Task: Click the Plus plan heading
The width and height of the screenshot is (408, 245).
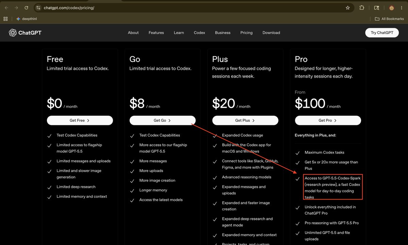Action: [x=220, y=59]
